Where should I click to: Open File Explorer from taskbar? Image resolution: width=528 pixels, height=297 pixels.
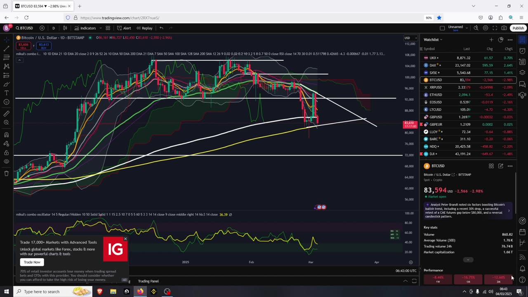113,292
